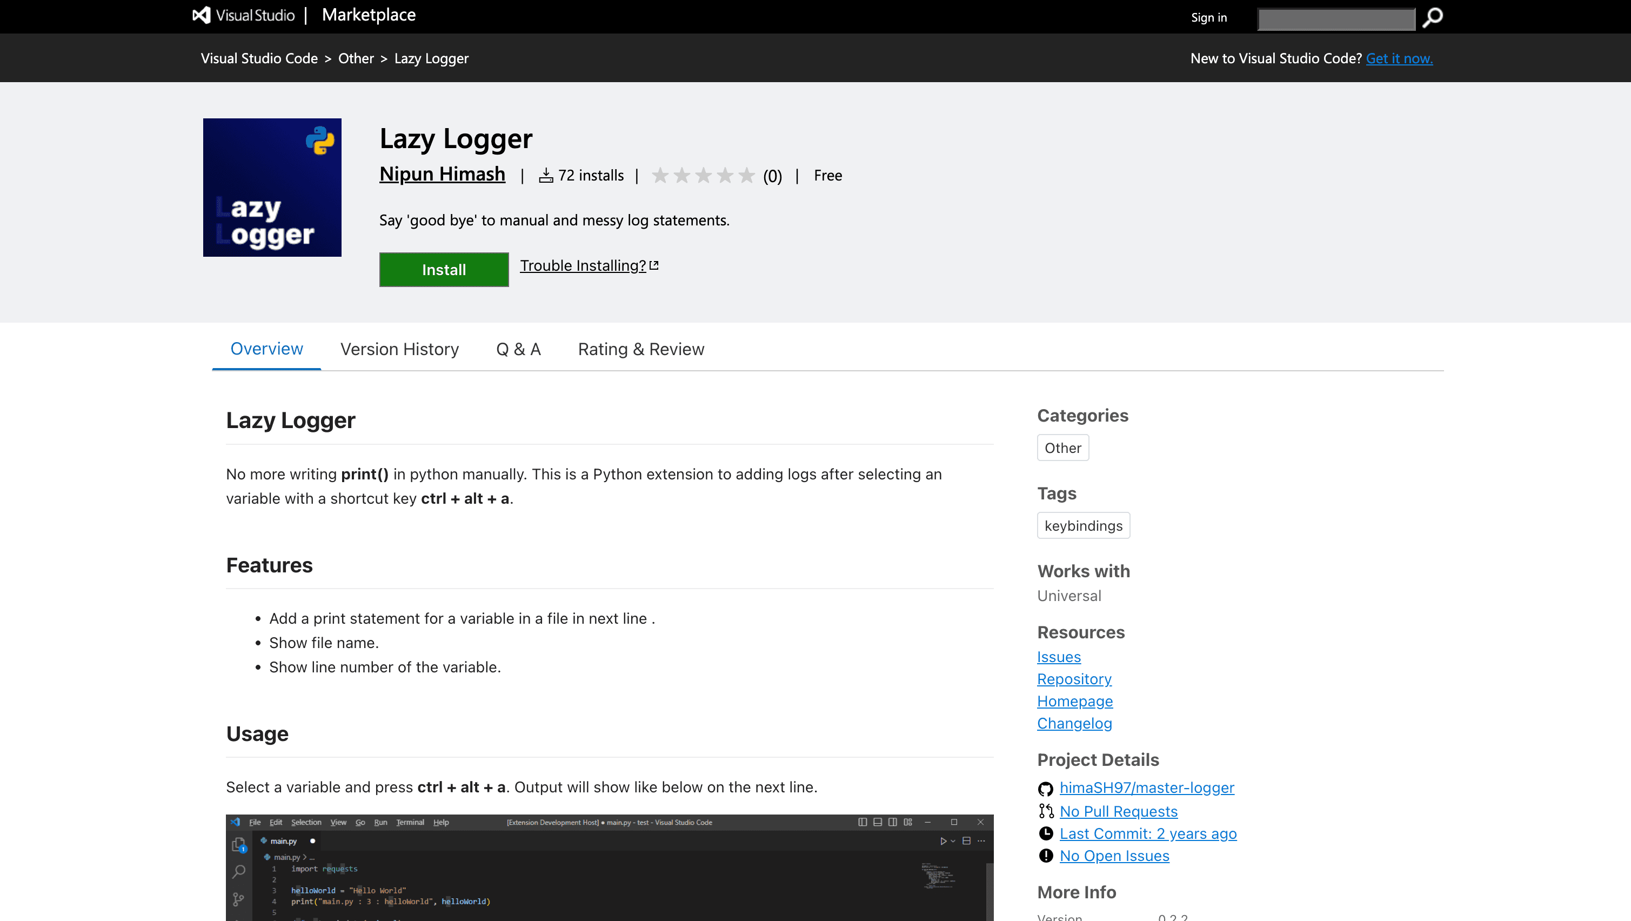Open publisher page for Nipun Himash
The height and width of the screenshot is (921, 1631).
(x=442, y=174)
